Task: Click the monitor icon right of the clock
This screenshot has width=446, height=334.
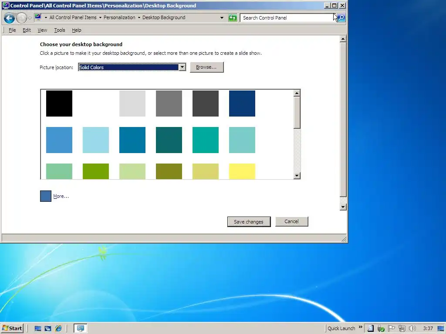Action: (441, 329)
